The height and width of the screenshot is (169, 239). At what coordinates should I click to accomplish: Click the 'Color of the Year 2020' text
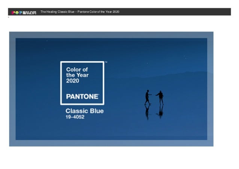77,75
